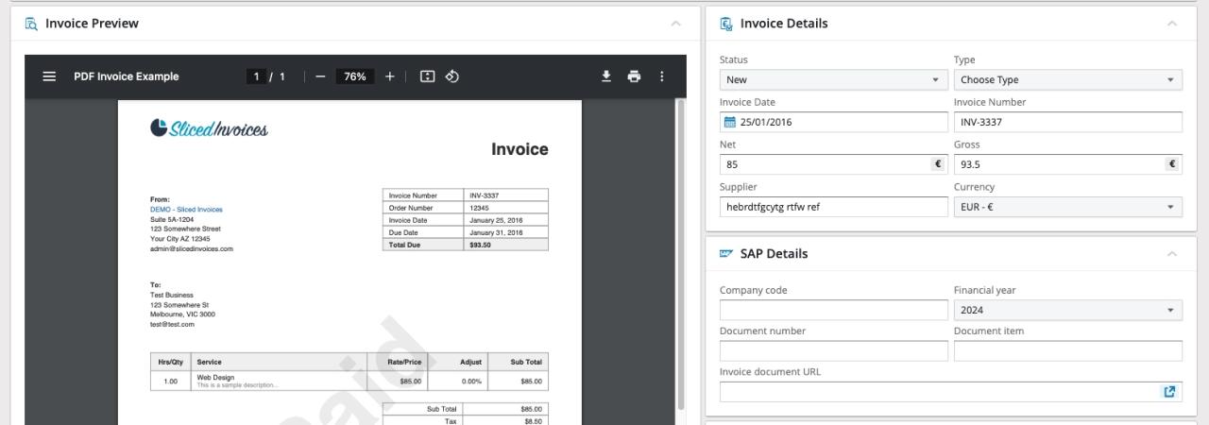
Task: Click the euro symbol beside Net field
Action: 938,164
